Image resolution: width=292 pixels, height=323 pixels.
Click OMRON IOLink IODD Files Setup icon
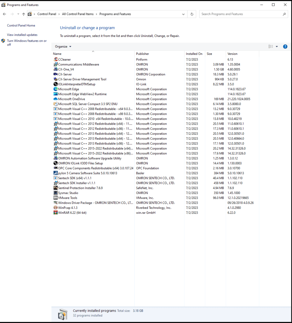click(x=55, y=163)
